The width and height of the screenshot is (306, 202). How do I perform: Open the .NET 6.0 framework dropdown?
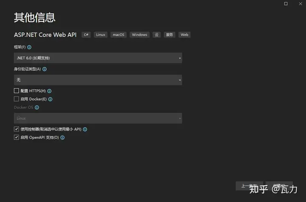coord(98,58)
